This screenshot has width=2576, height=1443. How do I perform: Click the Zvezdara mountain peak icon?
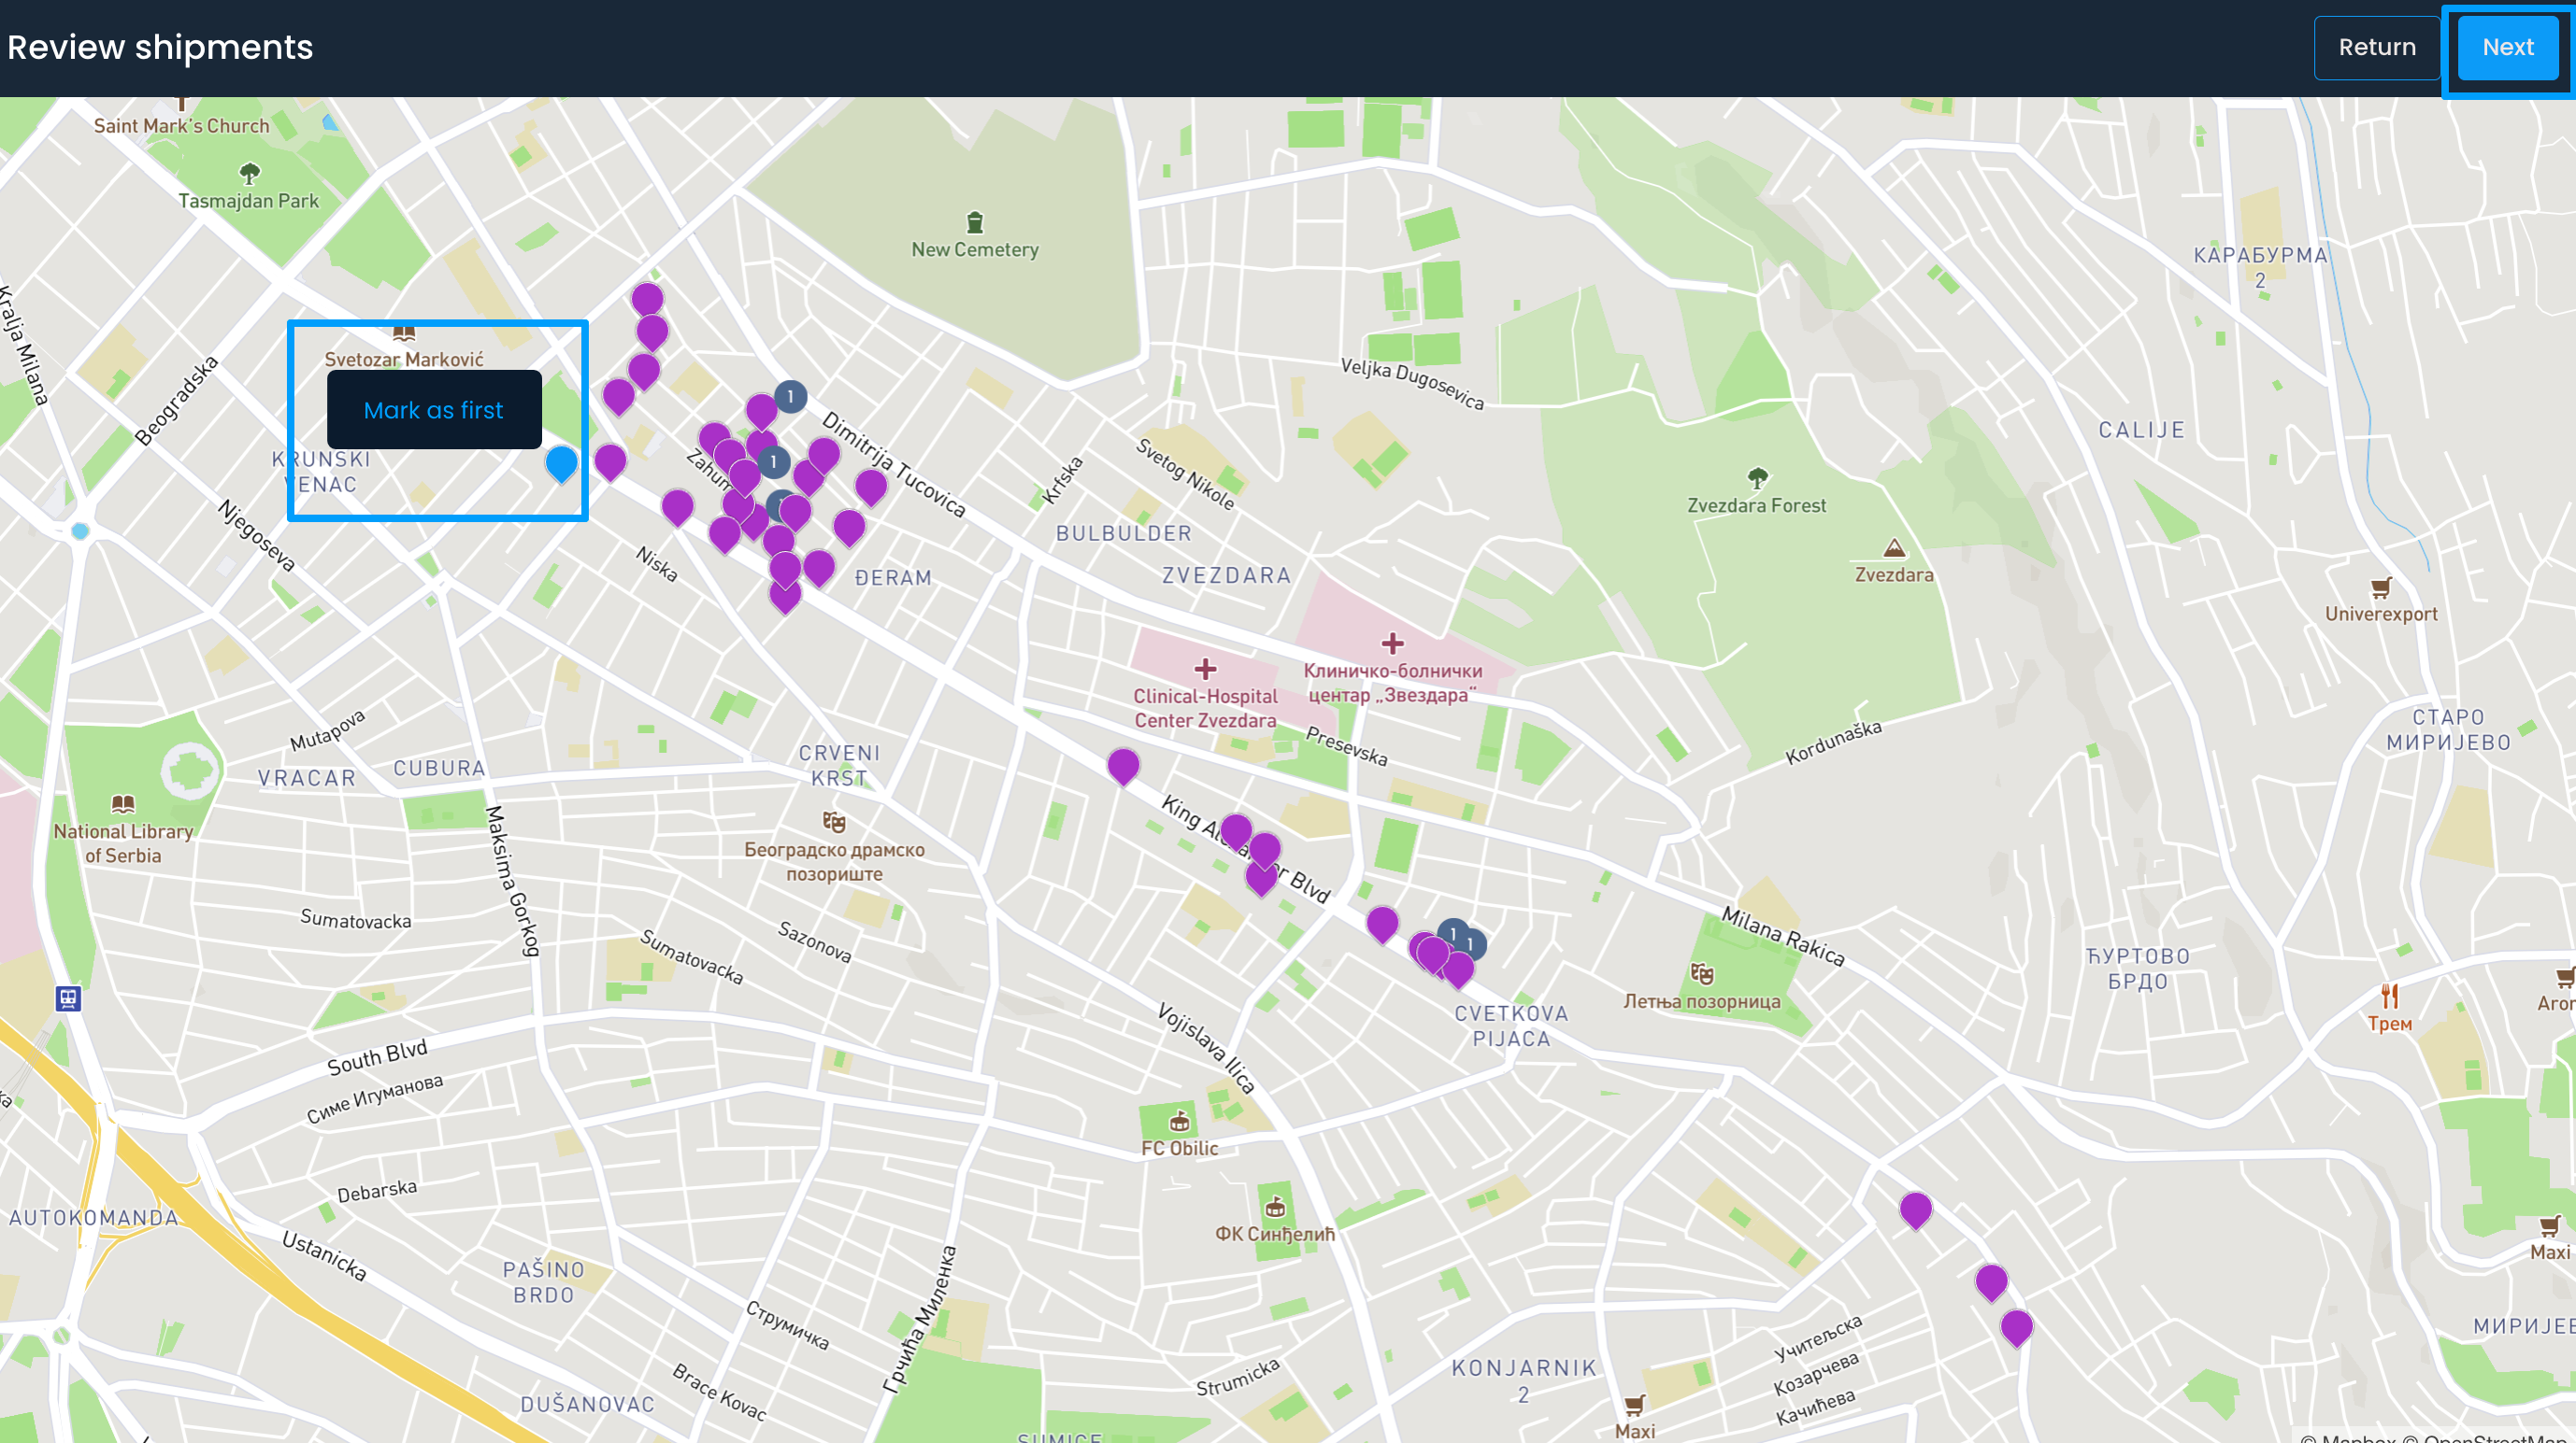coord(1893,547)
